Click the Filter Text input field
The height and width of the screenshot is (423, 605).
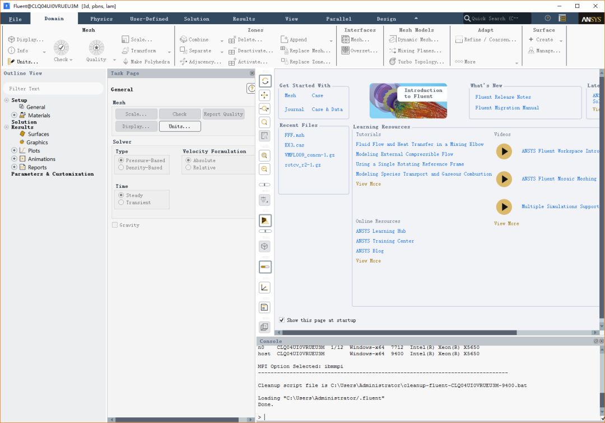coord(53,89)
